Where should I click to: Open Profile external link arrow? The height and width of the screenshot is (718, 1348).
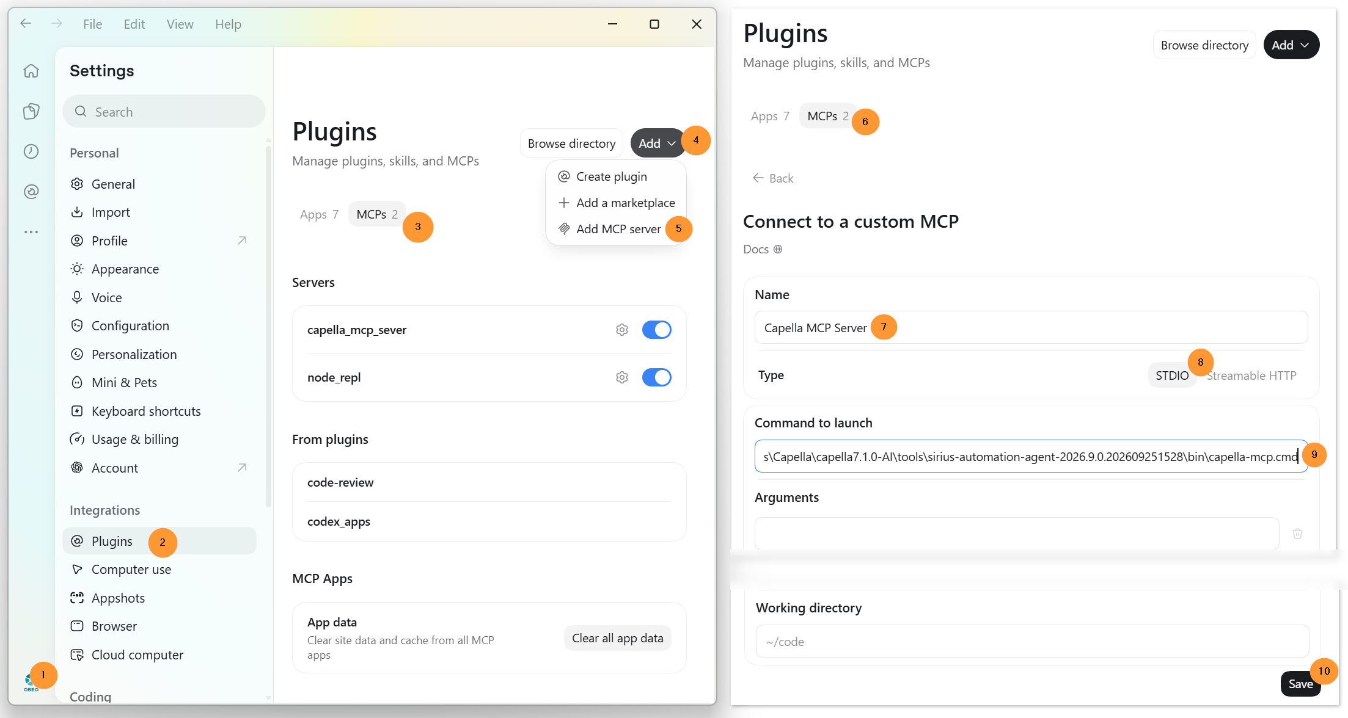click(x=242, y=241)
